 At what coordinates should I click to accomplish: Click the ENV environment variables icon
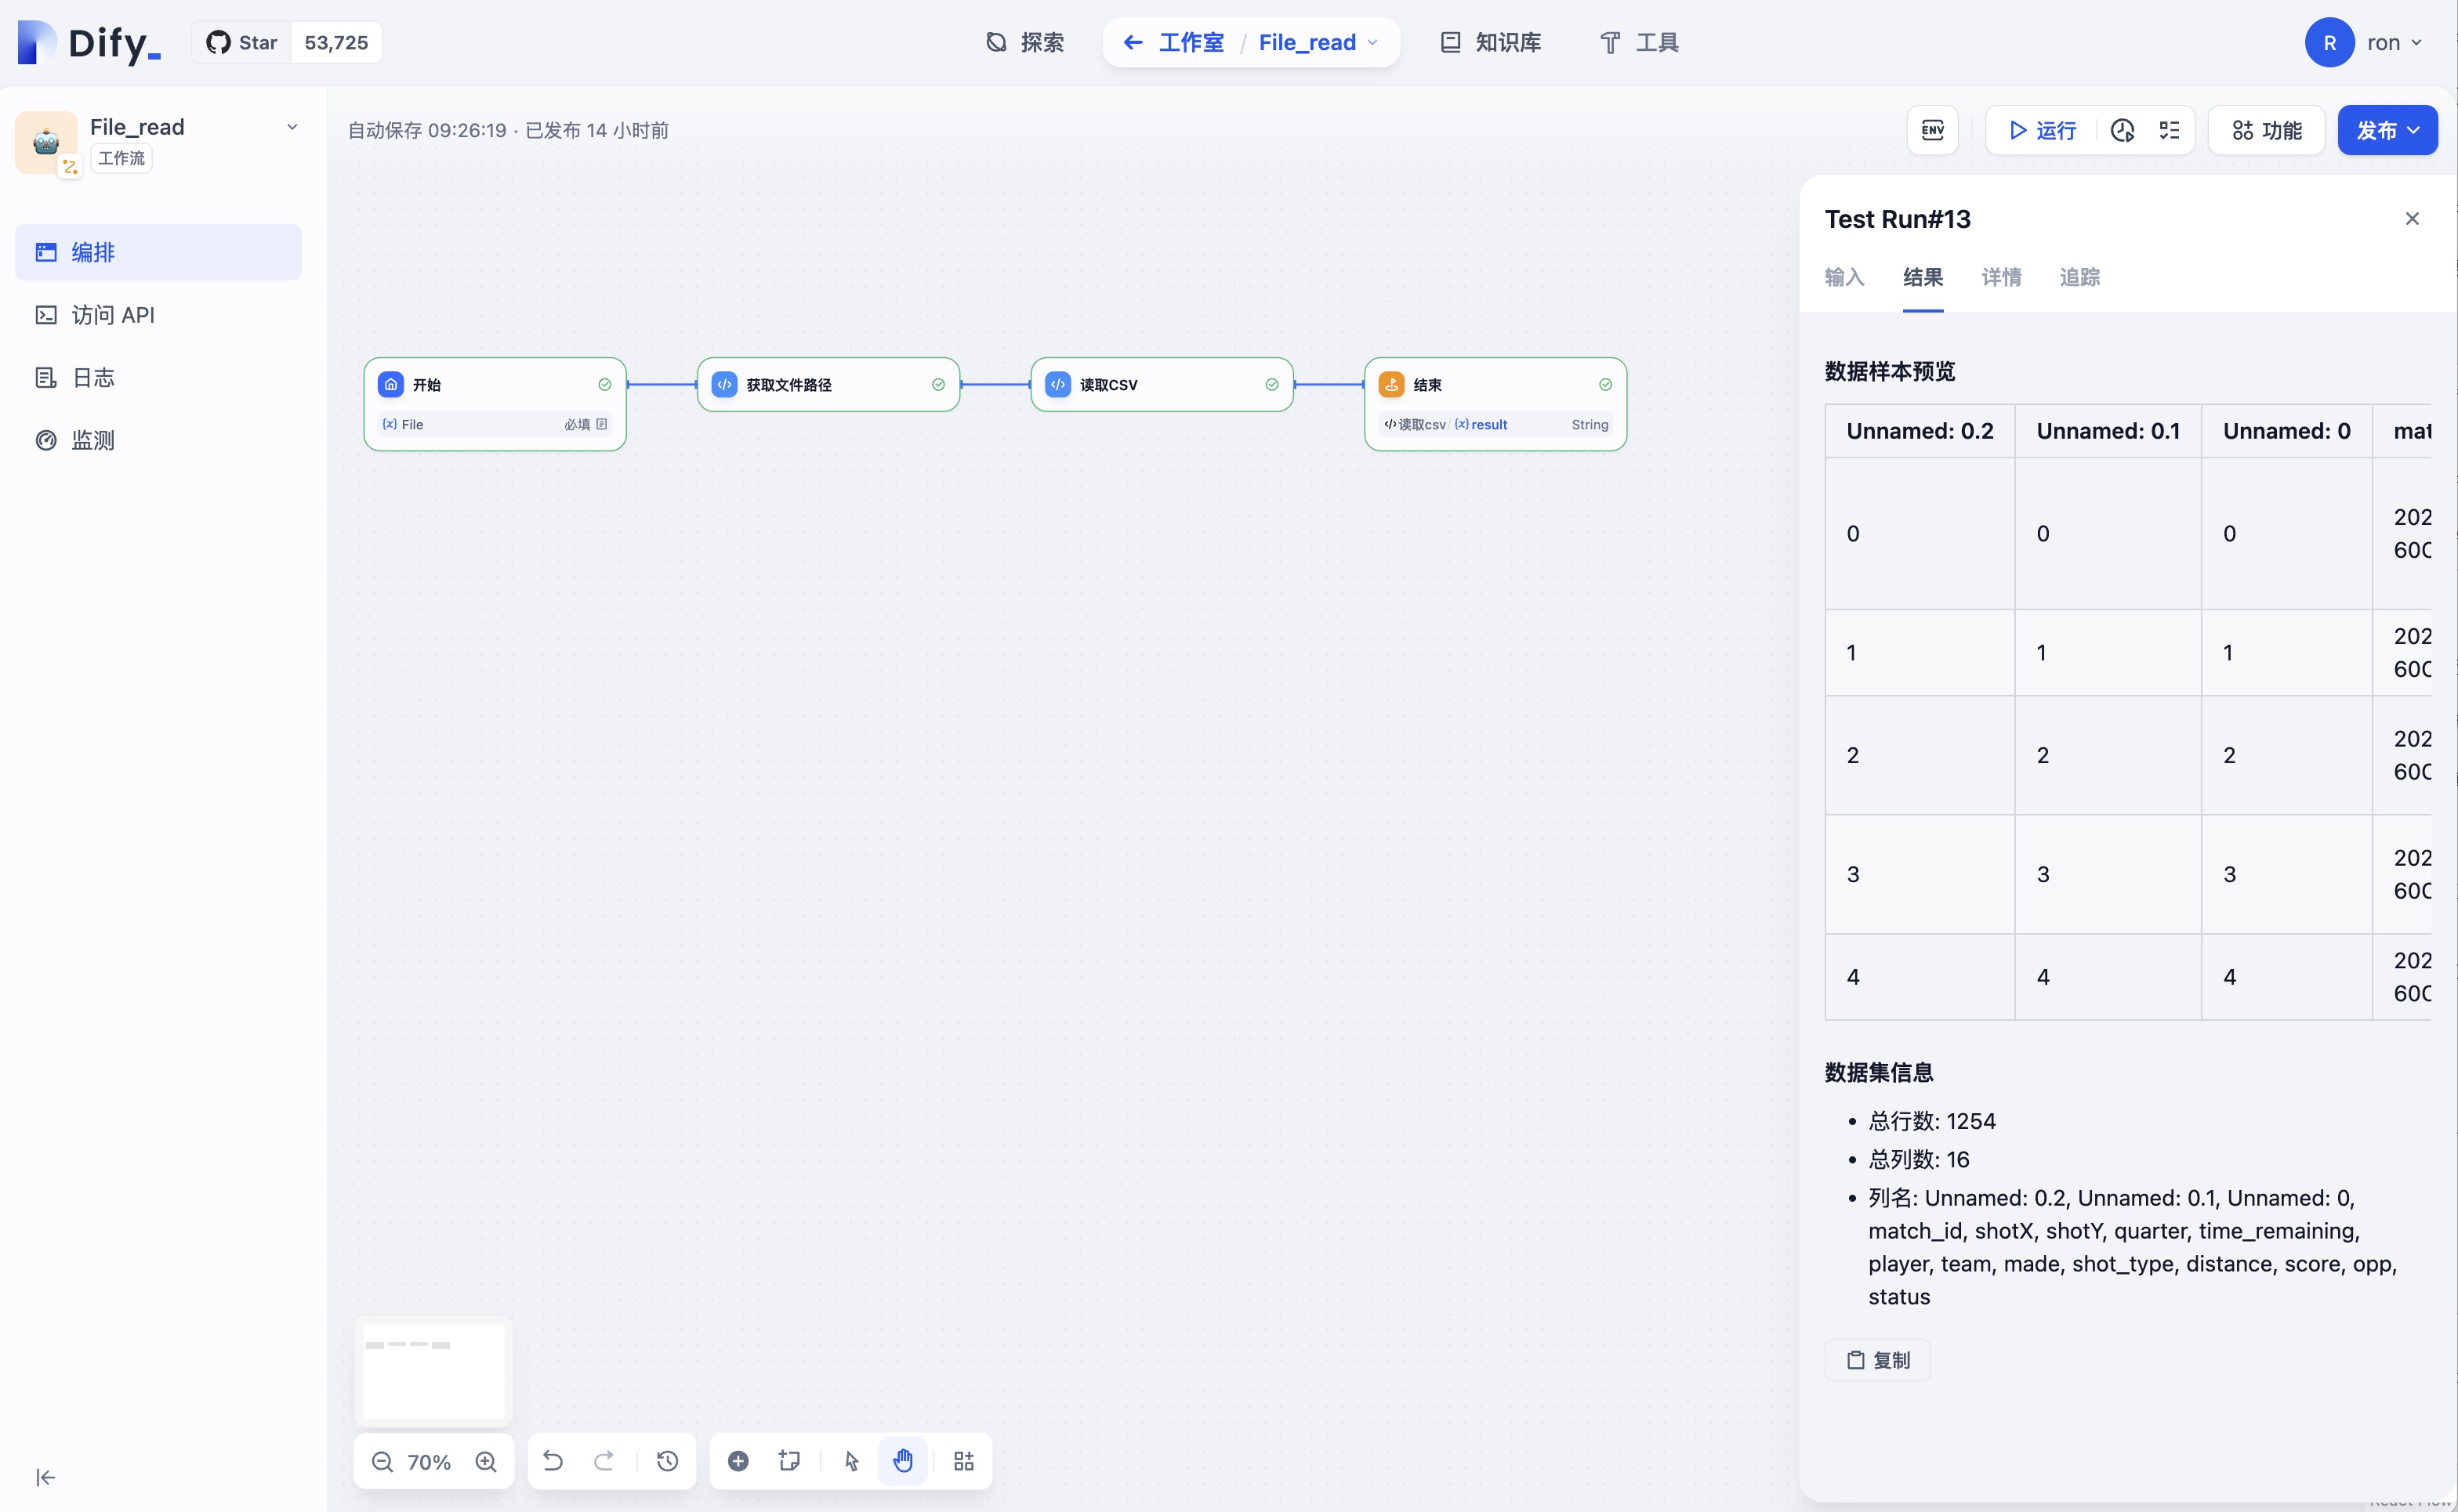pyautogui.click(x=1932, y=130)
